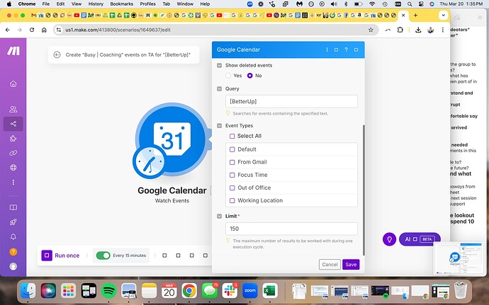Open Chrome extensions puzzle icon

(400, 30)
